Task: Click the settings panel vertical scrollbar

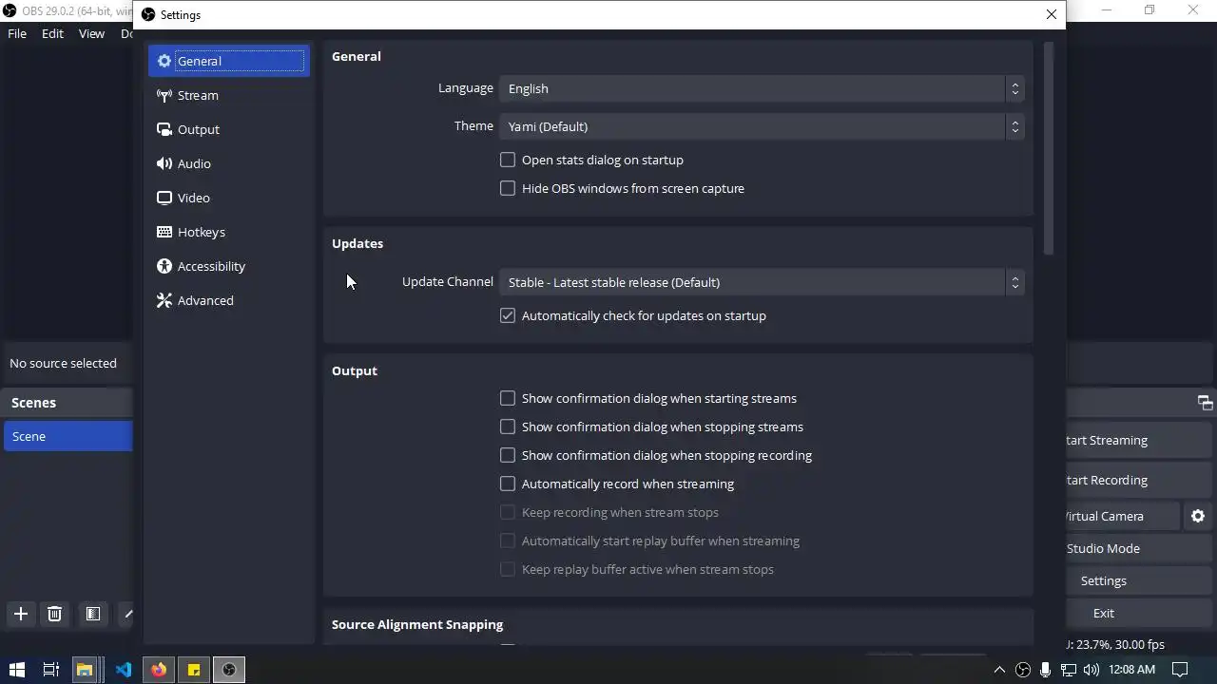Action: click(x=1049, y=147)
